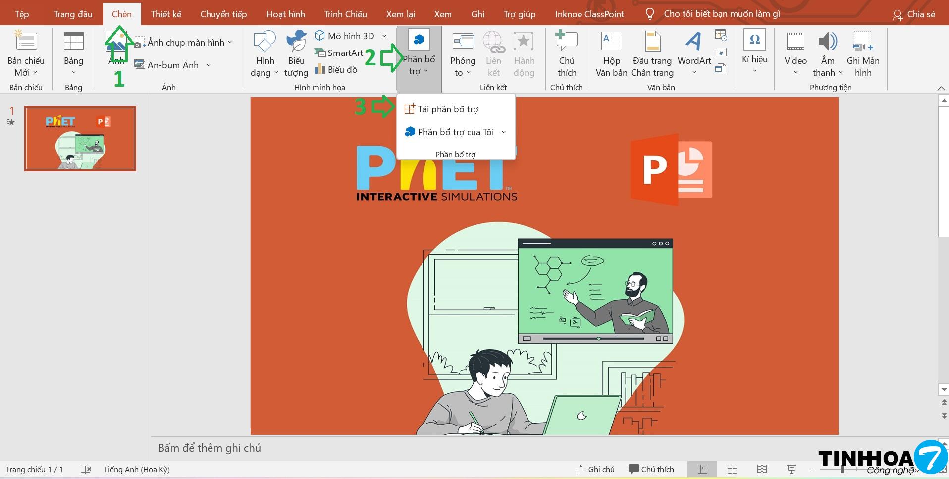Open the Shapes (Hình dạng) gallery

click(264, 42)
